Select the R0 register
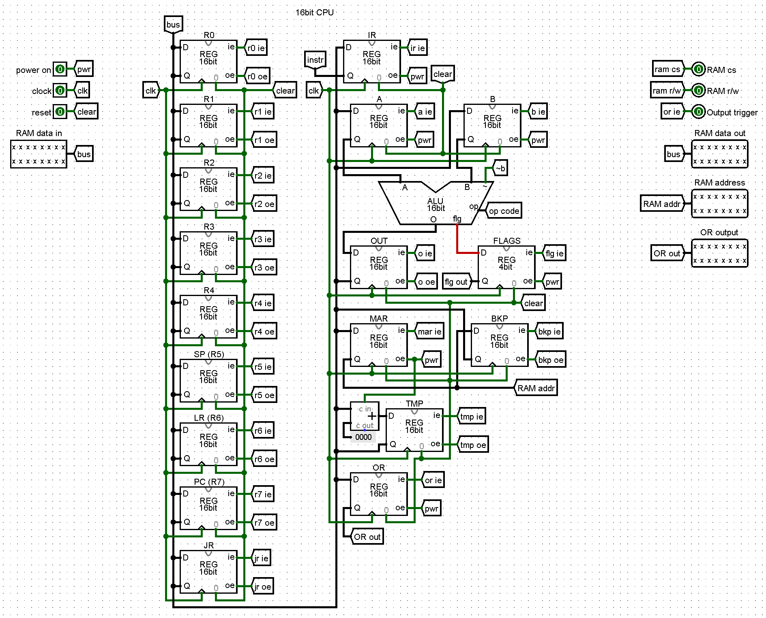Viewport: 766px width, 618px height. point(208,61)
